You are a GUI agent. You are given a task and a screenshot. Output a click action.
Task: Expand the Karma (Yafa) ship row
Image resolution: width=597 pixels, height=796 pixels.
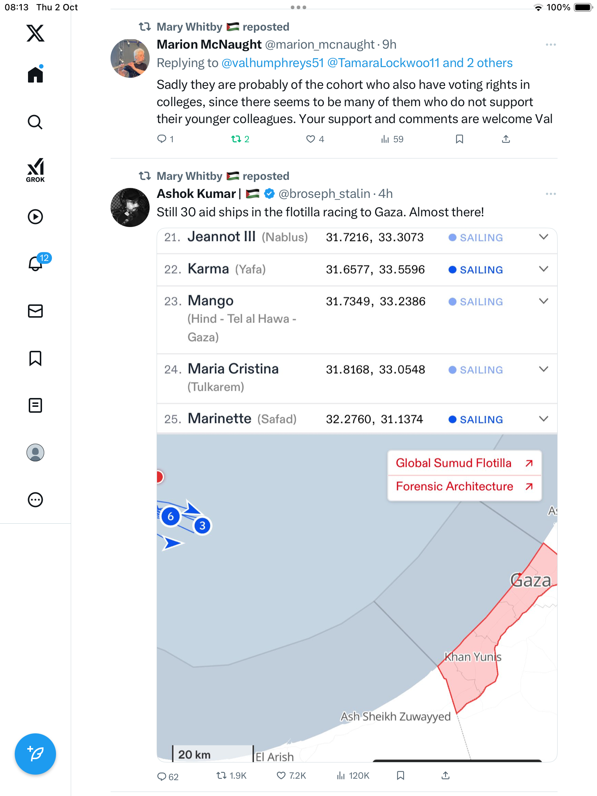point(544,269)
